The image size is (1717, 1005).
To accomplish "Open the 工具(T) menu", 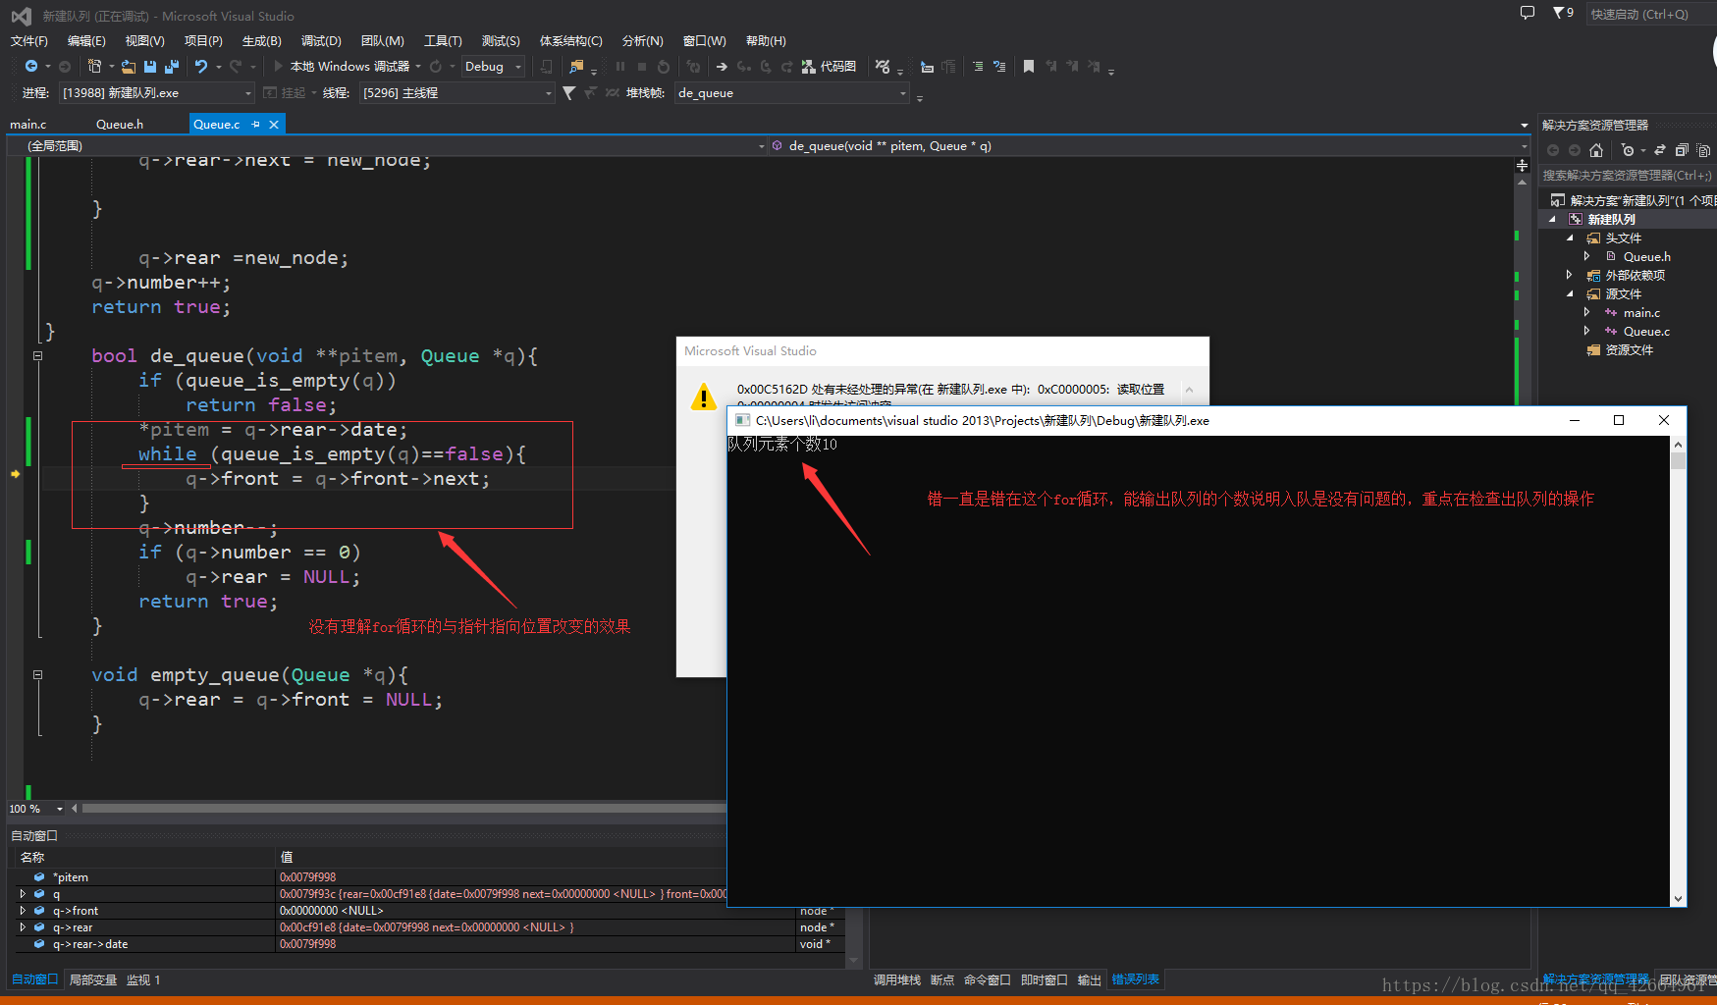I will pyautogui.click(x=443, y=40).
